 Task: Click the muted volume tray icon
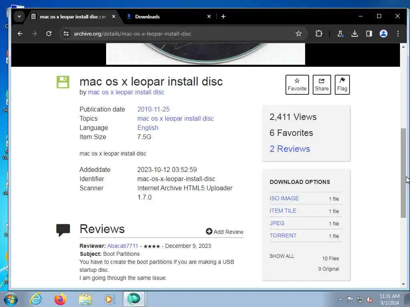370,299
